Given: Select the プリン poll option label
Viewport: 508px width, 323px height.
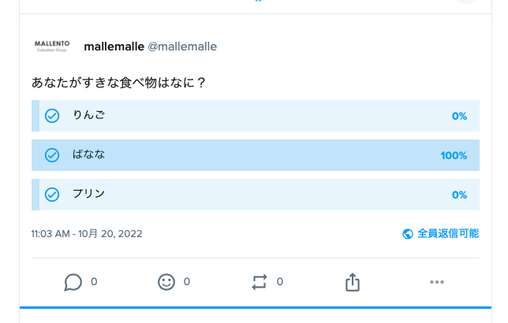Looking at the screenshot, I should pyautogui.click(x=88, y=194).
